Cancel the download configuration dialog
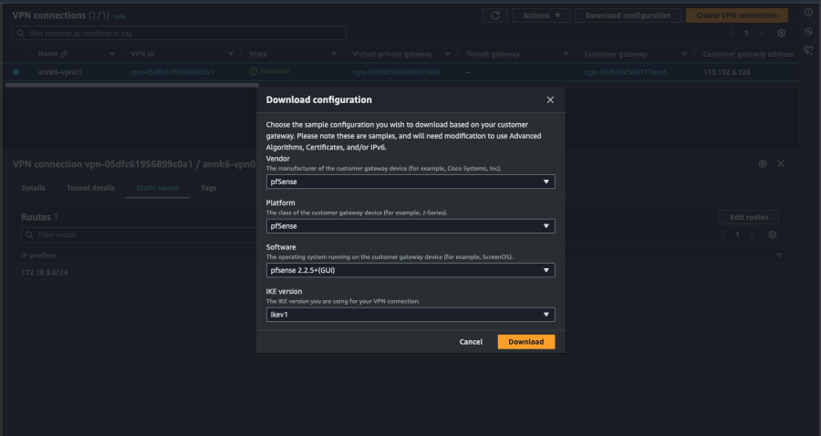This screenshot has width=821, height=436. pyautogui.click(x=471, y=342)
